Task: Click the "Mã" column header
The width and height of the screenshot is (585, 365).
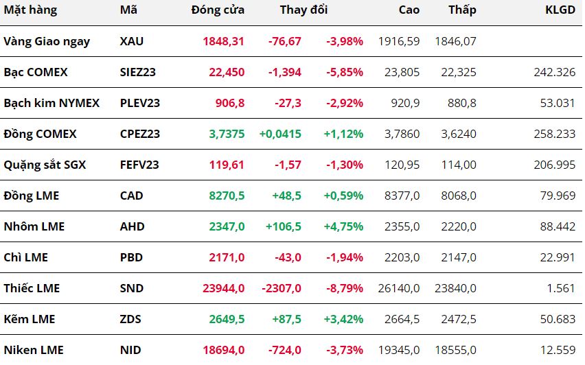Action: tap(128, 10)
